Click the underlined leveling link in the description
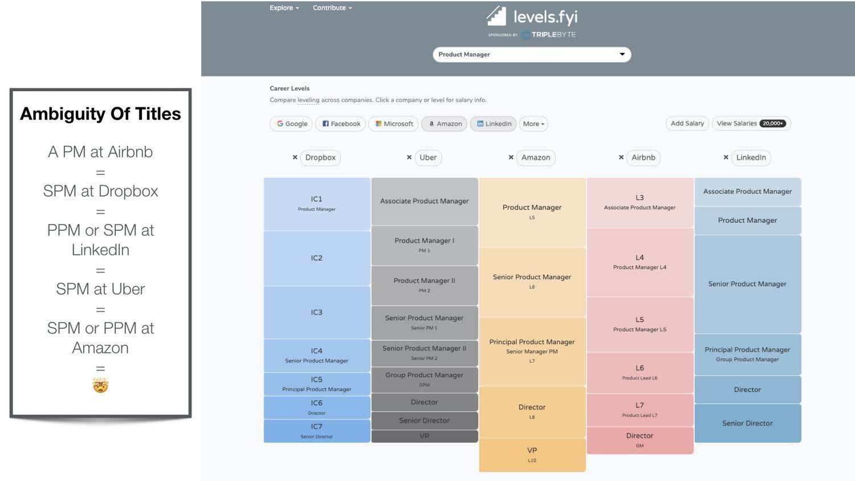Screen dimensions: 855x481 [x=308, y=100]
